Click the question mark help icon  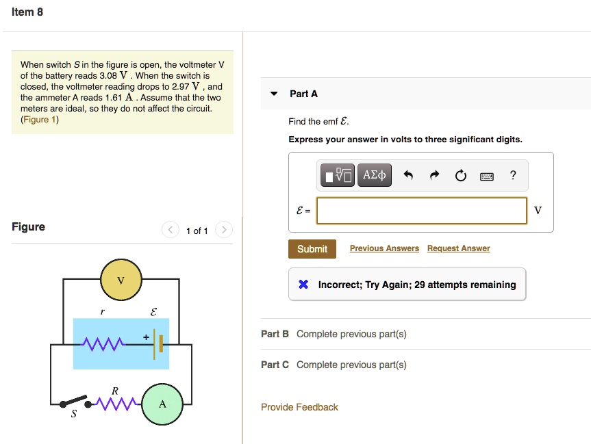513,176
